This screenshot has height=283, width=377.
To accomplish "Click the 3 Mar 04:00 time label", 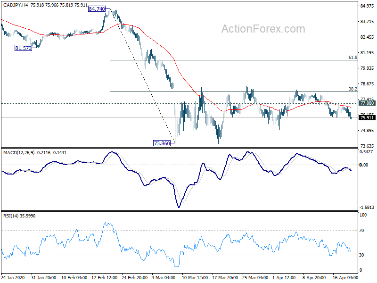I will coord(164,277).
